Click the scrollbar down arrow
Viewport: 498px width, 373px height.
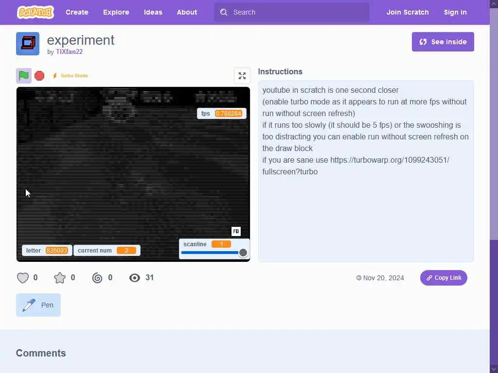point(494,369)
